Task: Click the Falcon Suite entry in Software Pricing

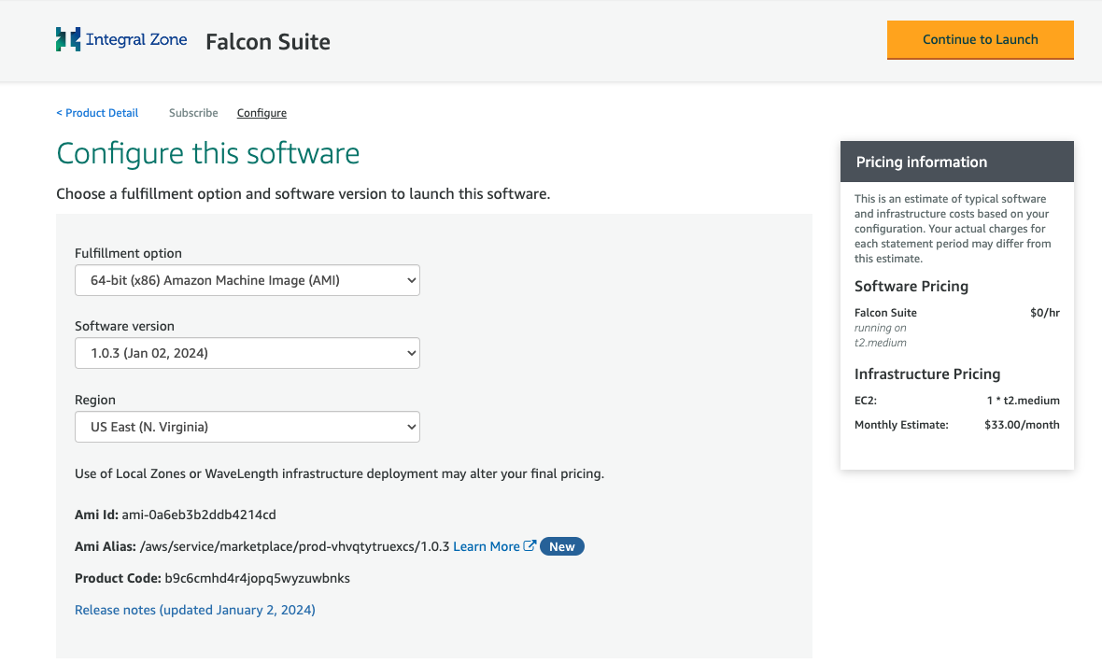Action: (x=885, y=312)
